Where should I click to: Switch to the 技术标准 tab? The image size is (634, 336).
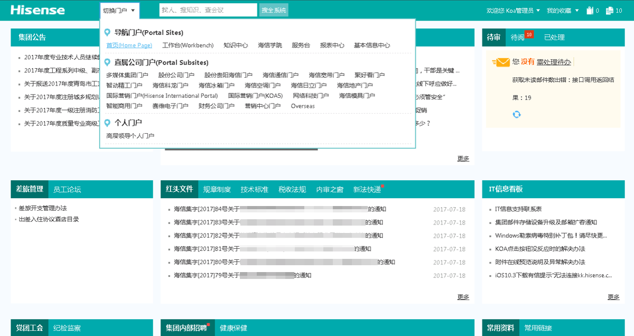[x=254, y=189]
